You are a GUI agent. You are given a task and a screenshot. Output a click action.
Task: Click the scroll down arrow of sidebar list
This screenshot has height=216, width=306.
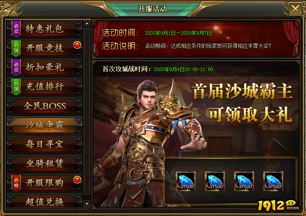87,204
